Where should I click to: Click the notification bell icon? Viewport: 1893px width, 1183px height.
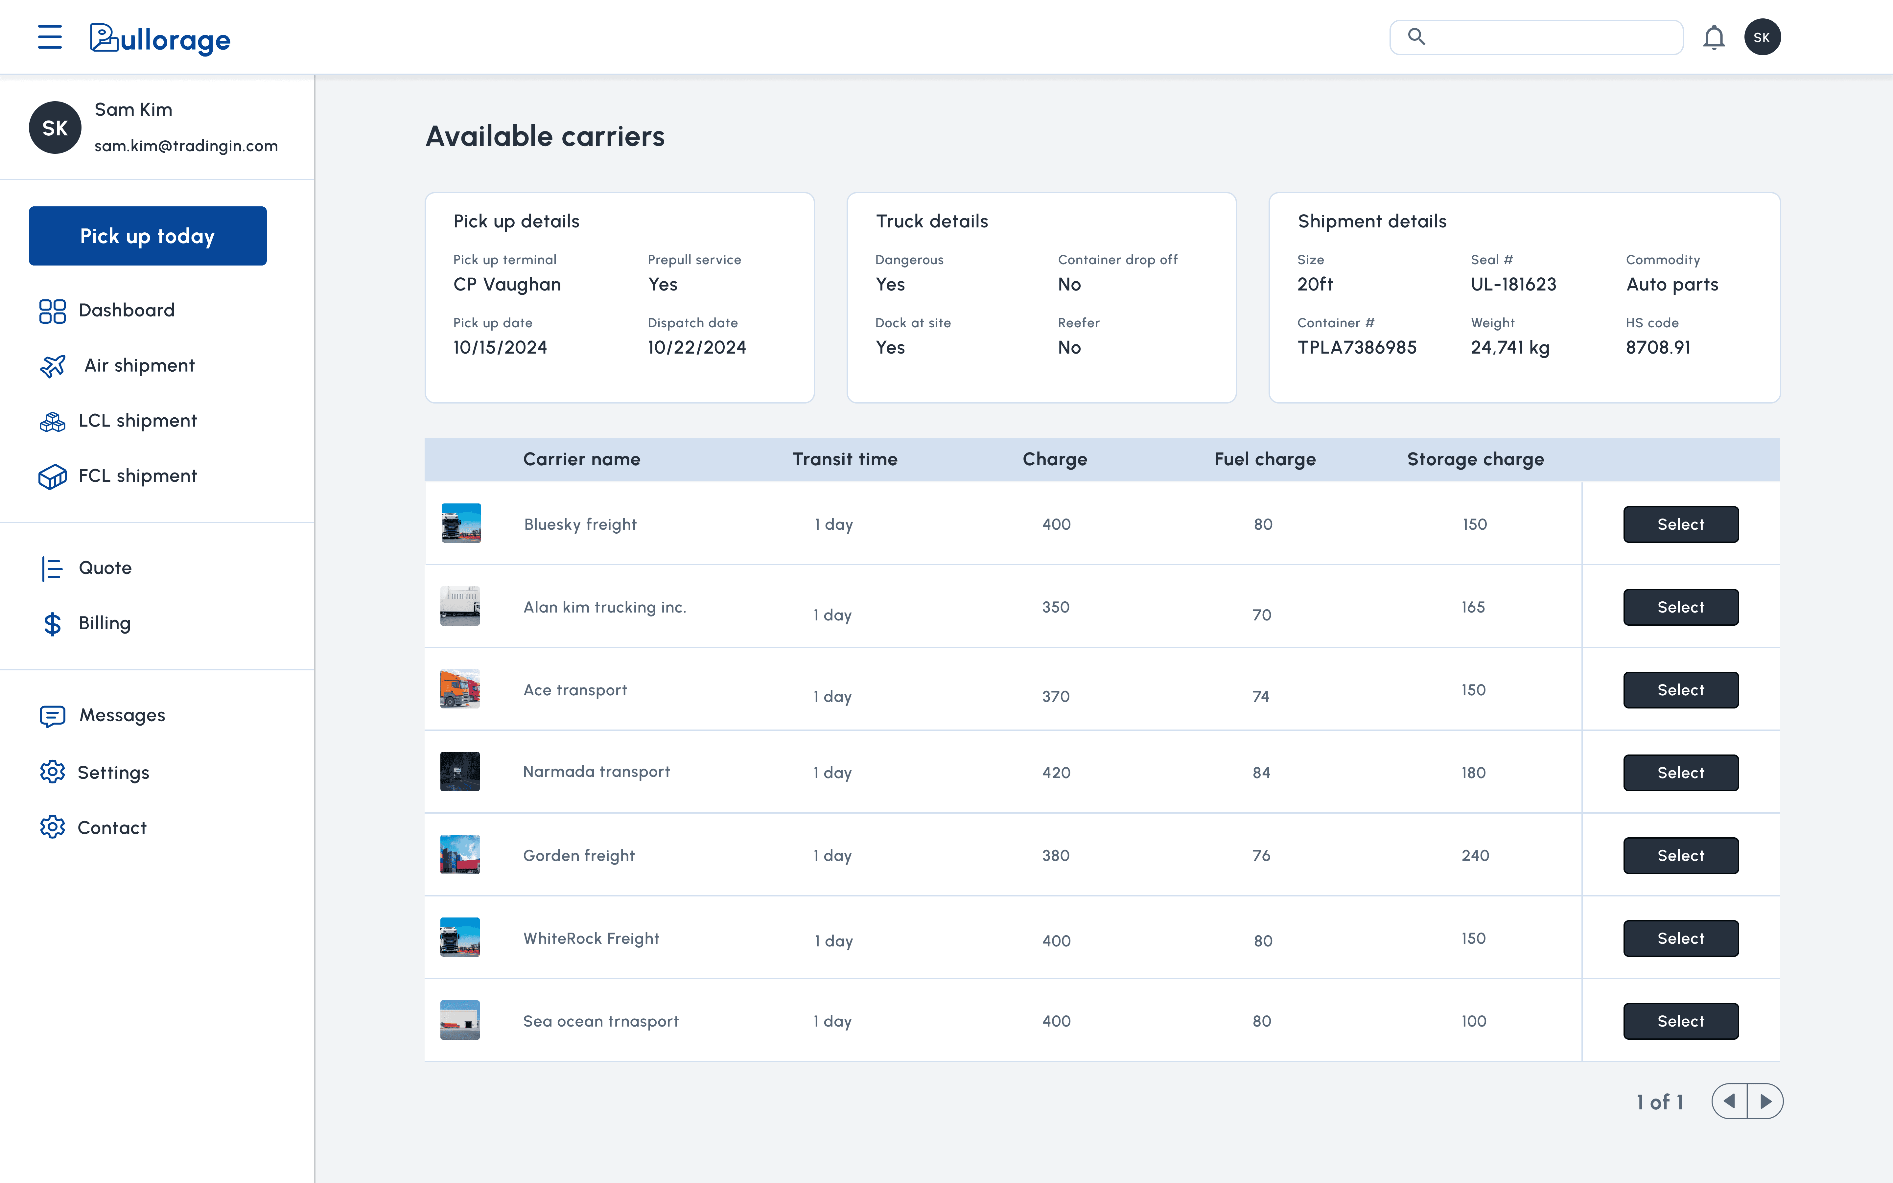(x=1713, y=37)
